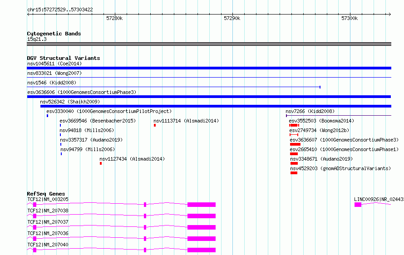Open esv3669546 (Besenbacher2015) variant
The height and width of the screenshot is (255, 404).
point(98,121)
